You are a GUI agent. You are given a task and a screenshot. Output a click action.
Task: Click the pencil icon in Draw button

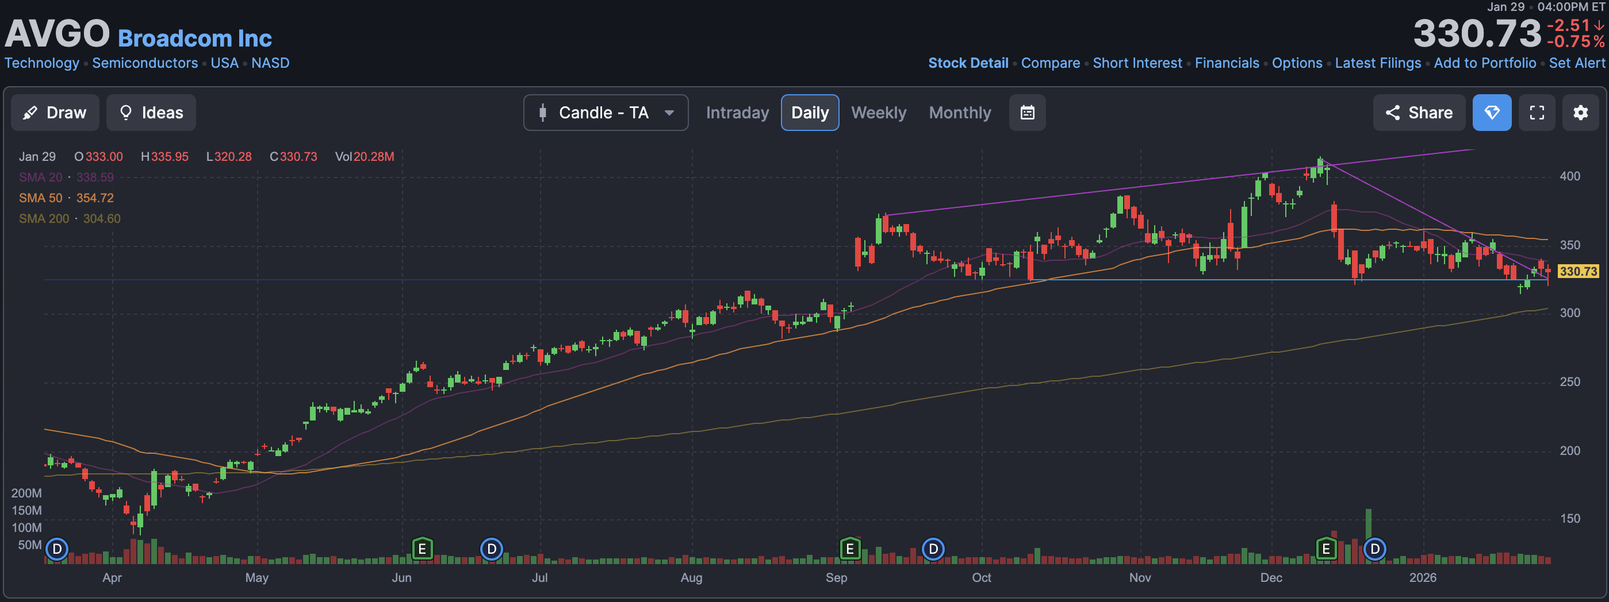click(x=29, y=113)
